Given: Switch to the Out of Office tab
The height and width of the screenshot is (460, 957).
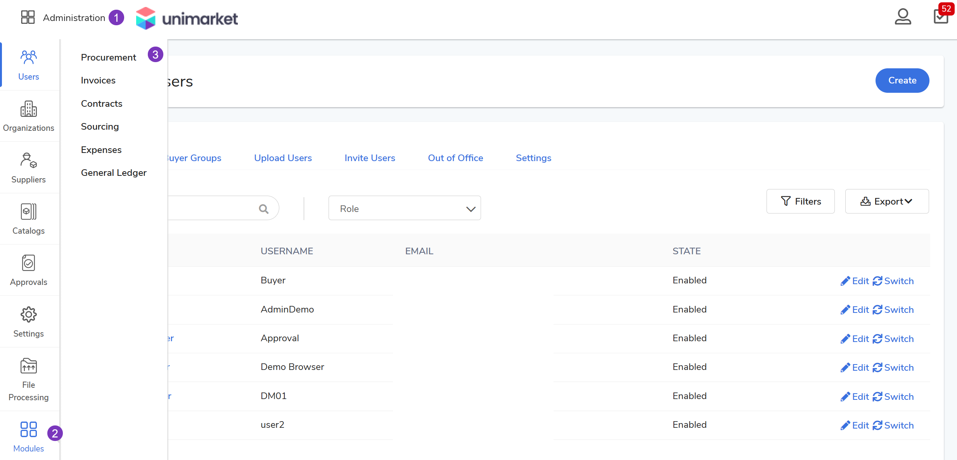Looking at the screenshot, I should (x=455, y=158).
